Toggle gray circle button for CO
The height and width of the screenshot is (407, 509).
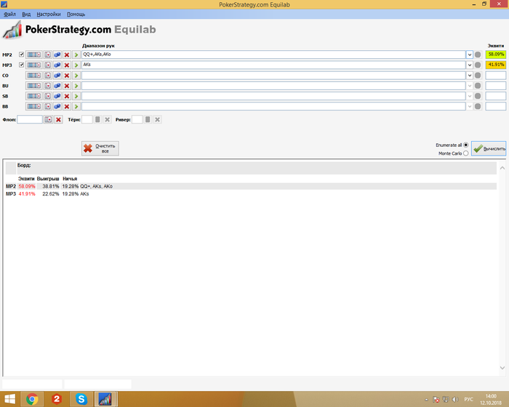[x=478, y=76]
